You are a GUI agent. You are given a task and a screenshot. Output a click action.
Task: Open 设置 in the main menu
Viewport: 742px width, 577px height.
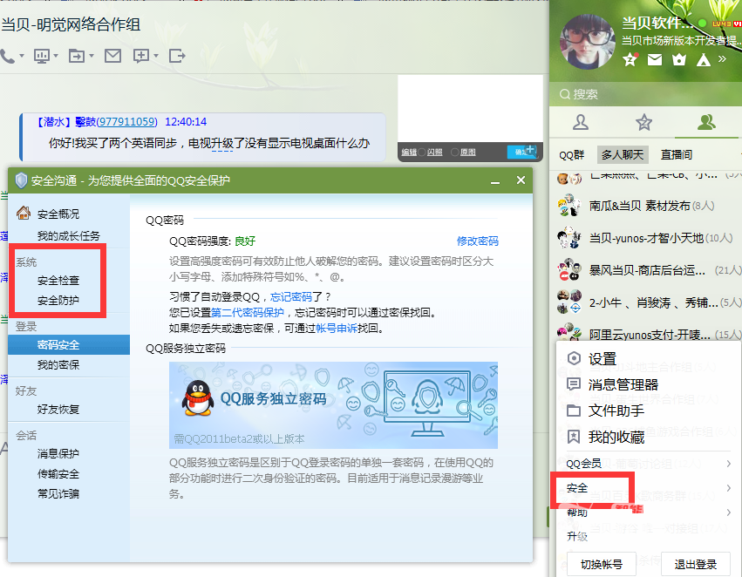click(649, 359)
